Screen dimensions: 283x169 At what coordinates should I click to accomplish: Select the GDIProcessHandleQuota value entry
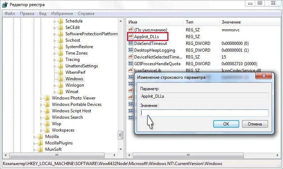[x=157, y=63]
